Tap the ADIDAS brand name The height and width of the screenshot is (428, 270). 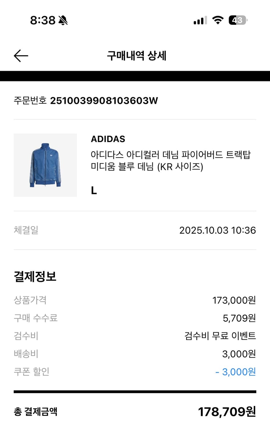[x=108, y=139]
